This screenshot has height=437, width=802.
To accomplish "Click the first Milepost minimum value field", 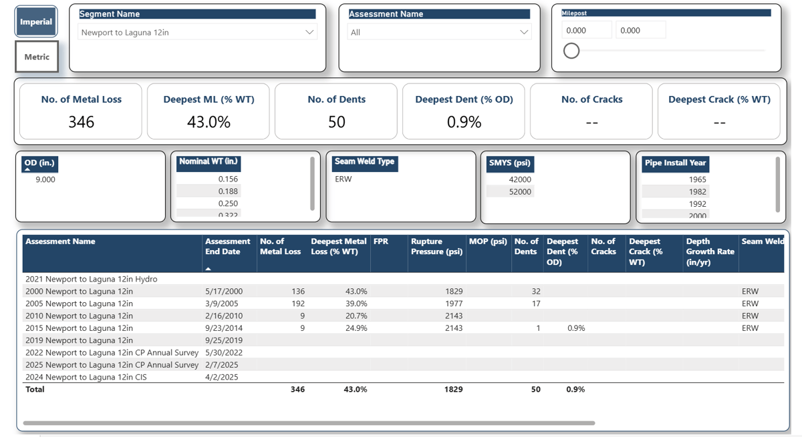I will (x=586, y=30).
